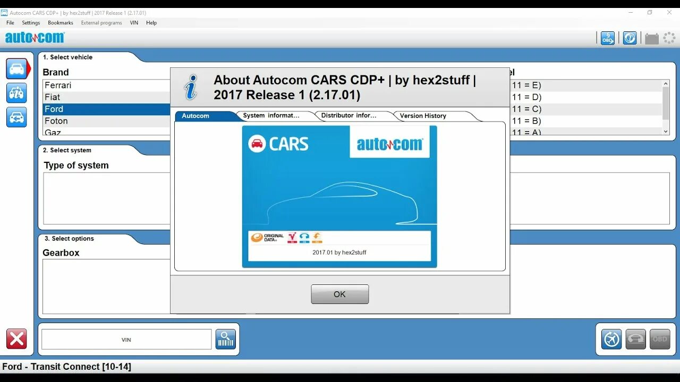Click status bar text 'Ford - Transit Connect [10-14]'
This screenshot has width=680, height=382.
pyautogui.click(x=66, y=367)
